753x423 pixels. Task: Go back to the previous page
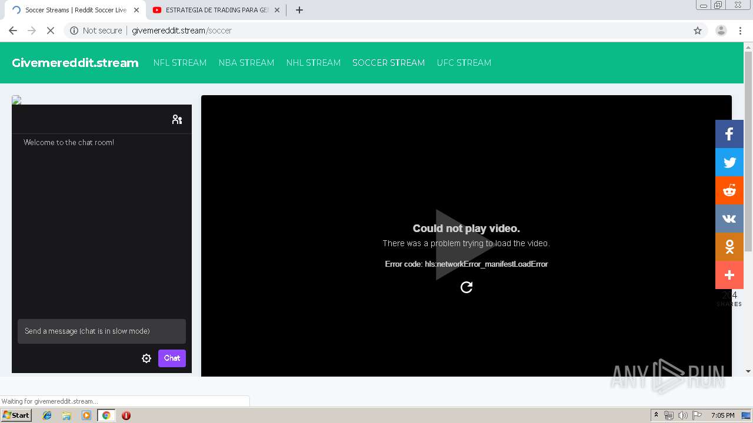13,31
